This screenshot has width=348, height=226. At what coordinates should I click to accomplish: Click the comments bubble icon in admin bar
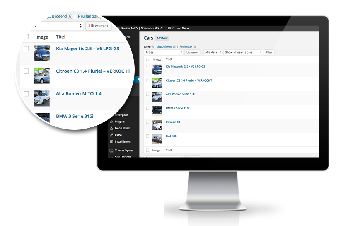click(x=169, y=28)
